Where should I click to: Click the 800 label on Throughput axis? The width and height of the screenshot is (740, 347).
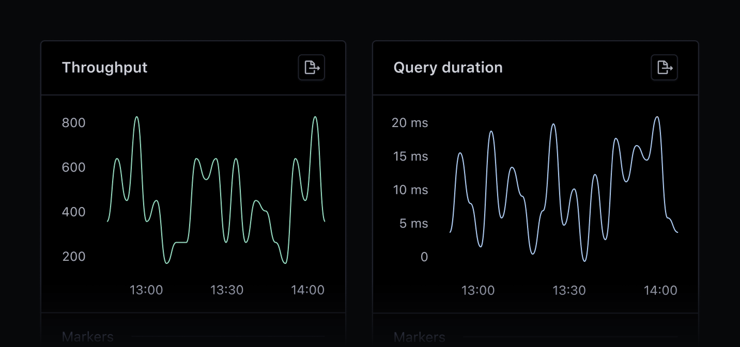pos(74,123)
